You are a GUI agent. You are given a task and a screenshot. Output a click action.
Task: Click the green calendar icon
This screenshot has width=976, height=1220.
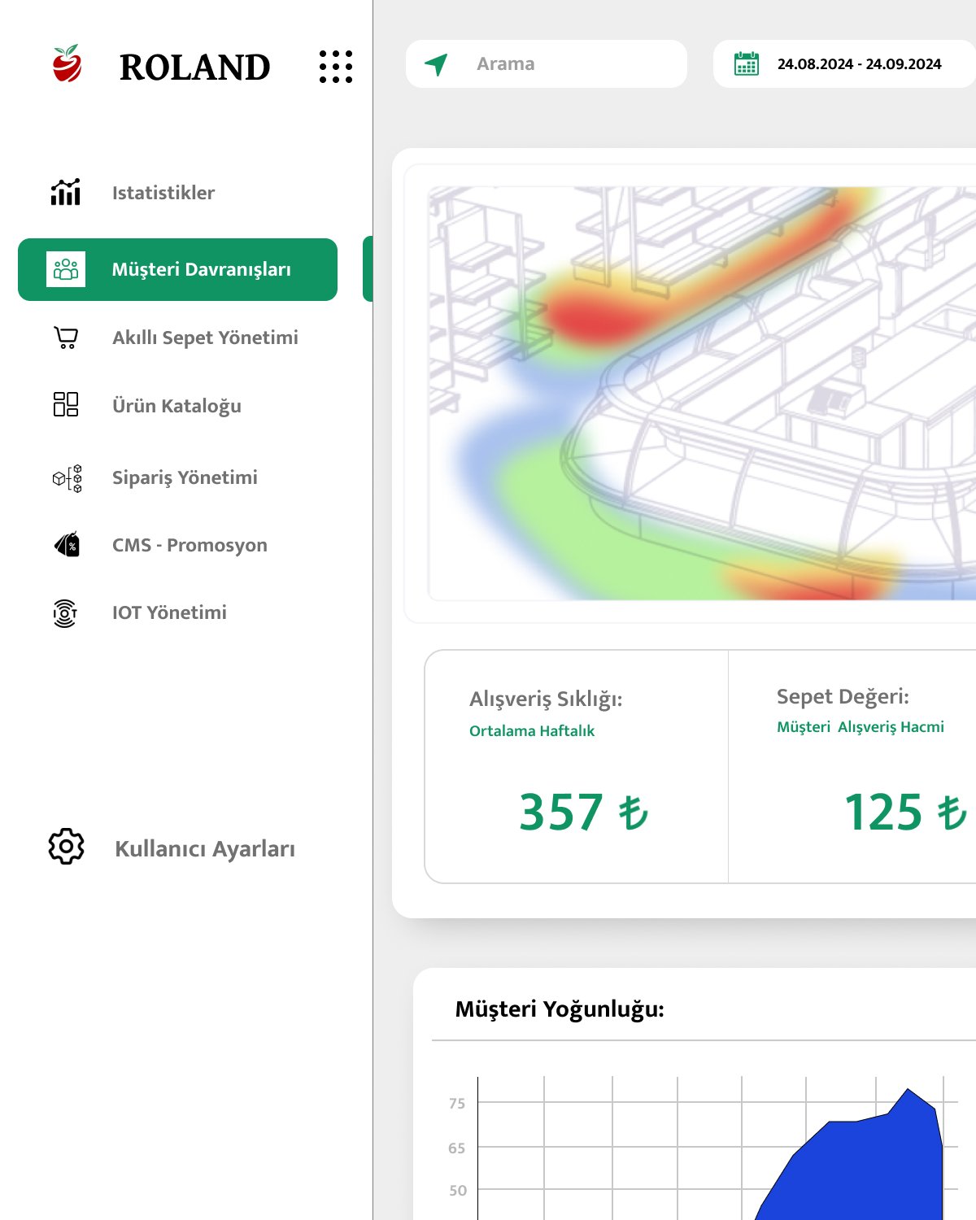(x=746, y=63)
